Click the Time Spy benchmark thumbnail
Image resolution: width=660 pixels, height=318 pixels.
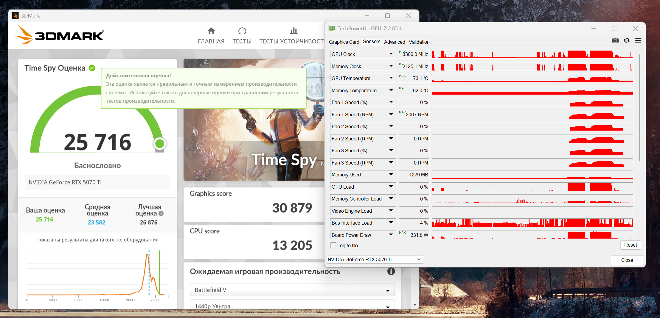254,120
